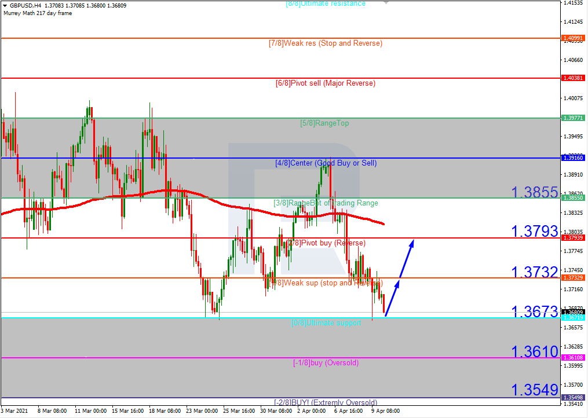This screenshot has height=418, width=588.
Task: Click the lower blue forecast arrow
Action: pyautogui.click(x=392, y=298)
